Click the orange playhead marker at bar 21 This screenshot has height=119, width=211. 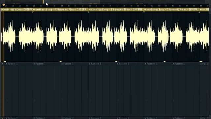(4, 5)
